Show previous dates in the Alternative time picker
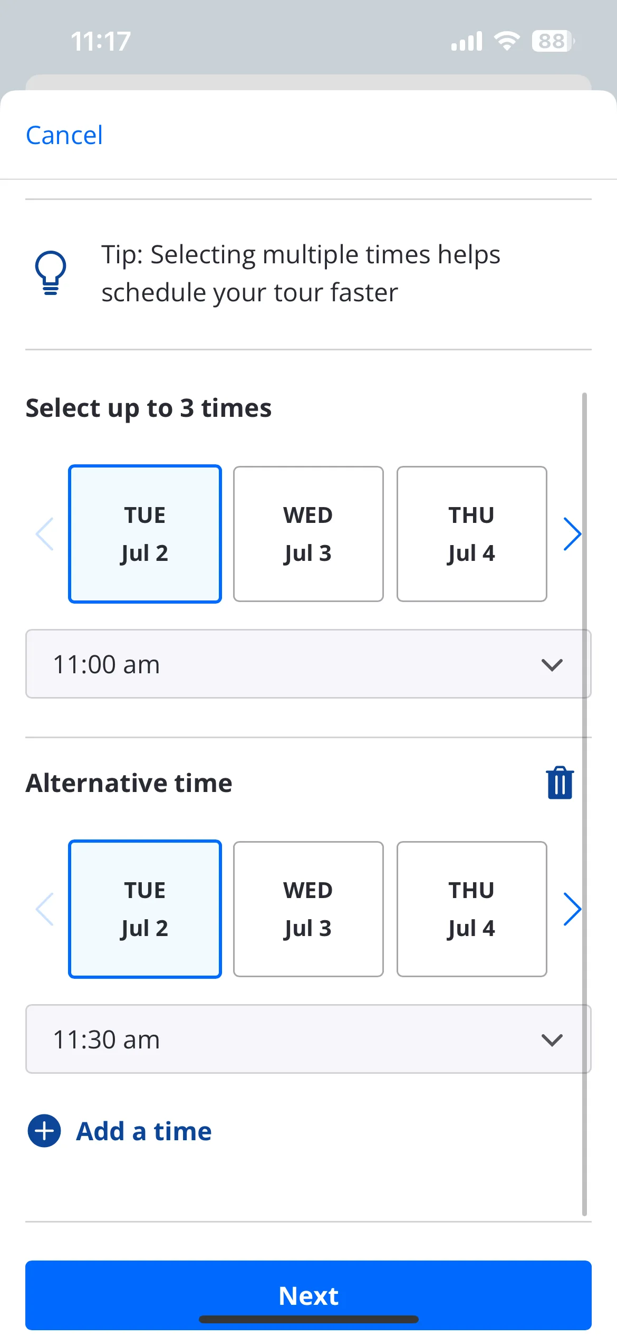 point(45,909)
